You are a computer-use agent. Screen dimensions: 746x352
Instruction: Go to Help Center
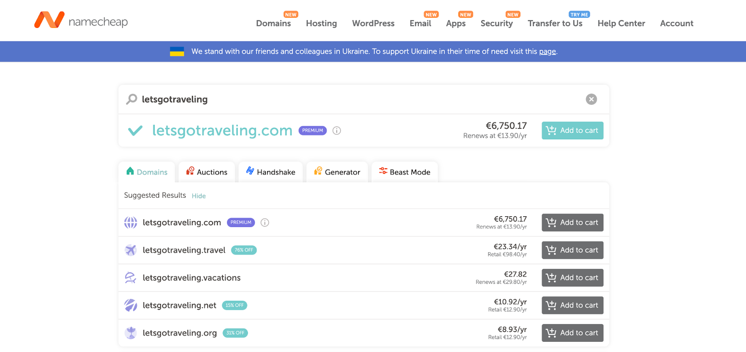[621, 23]
